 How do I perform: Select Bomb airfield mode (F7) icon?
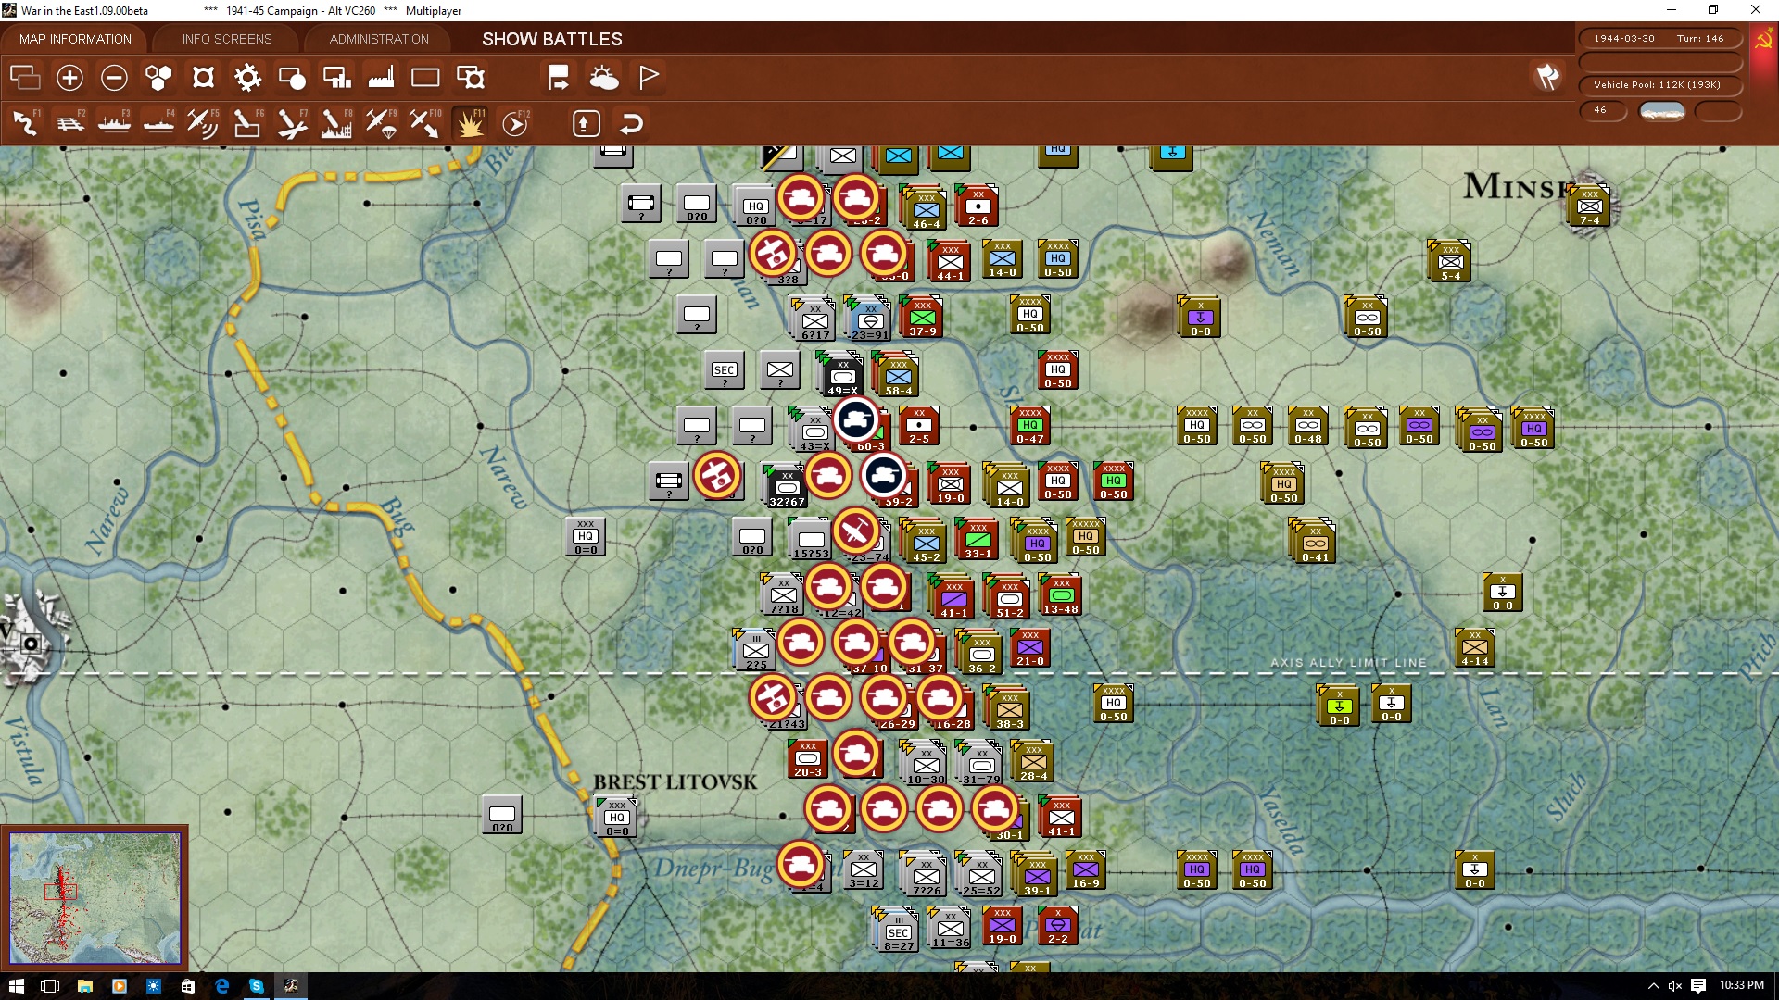292,123
